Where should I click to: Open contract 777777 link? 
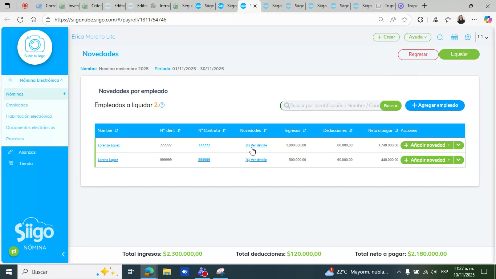click(204, 145)
